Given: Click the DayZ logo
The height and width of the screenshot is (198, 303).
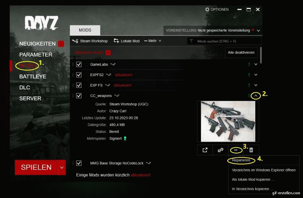Looking at the screenshot, I should click(x=41, y=23).
